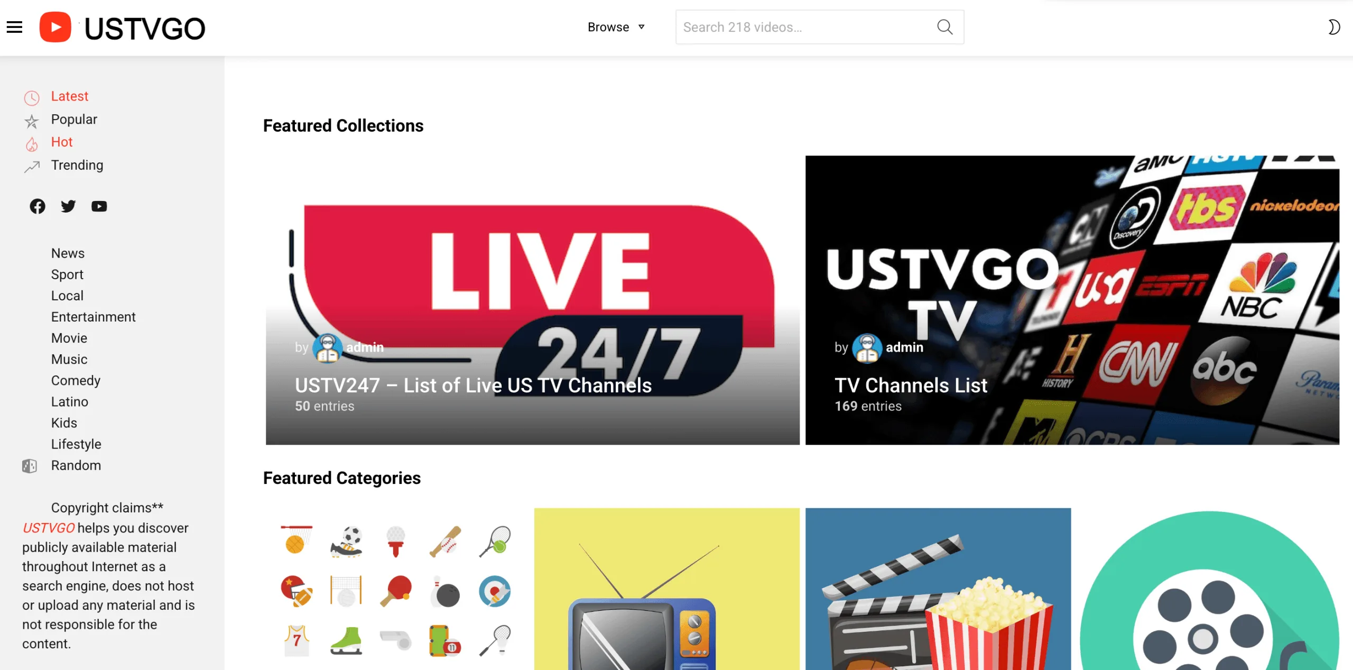This screenshot has height=670, width=1353.
Task: Open USTV247 Live US TV Channels collection
Action: click(473, 386)
